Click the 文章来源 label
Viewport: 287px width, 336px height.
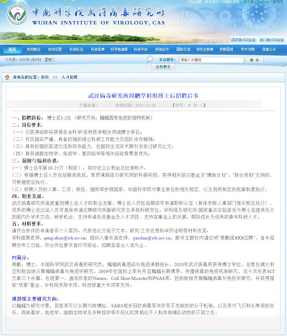coord(89,106)
